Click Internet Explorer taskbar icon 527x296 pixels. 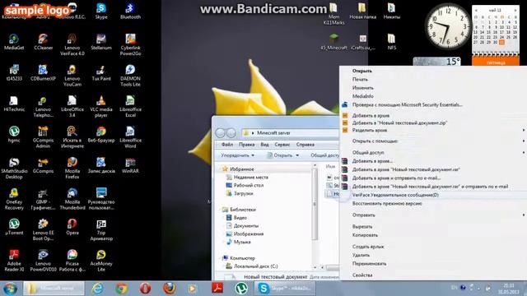(x=97, y=289)
